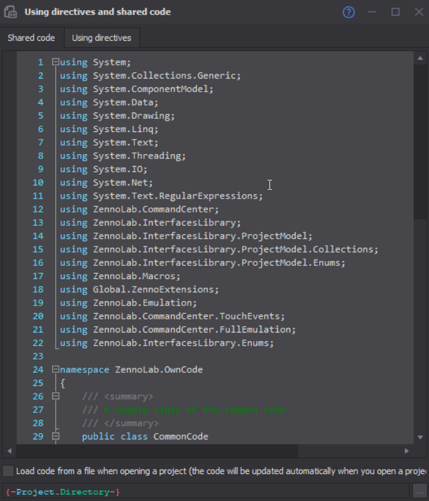Viewport: 429px width, 501px height.
Task: Collapse the summary comment fold at line 26
Action: (x=55, y=396)
